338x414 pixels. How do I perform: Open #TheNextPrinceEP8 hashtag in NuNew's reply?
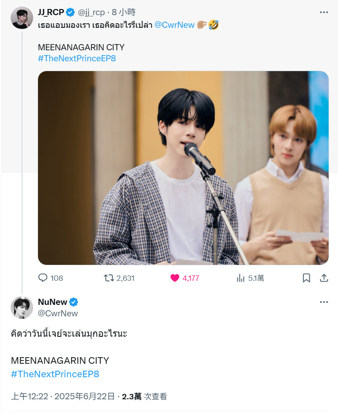tap(55, 374)
